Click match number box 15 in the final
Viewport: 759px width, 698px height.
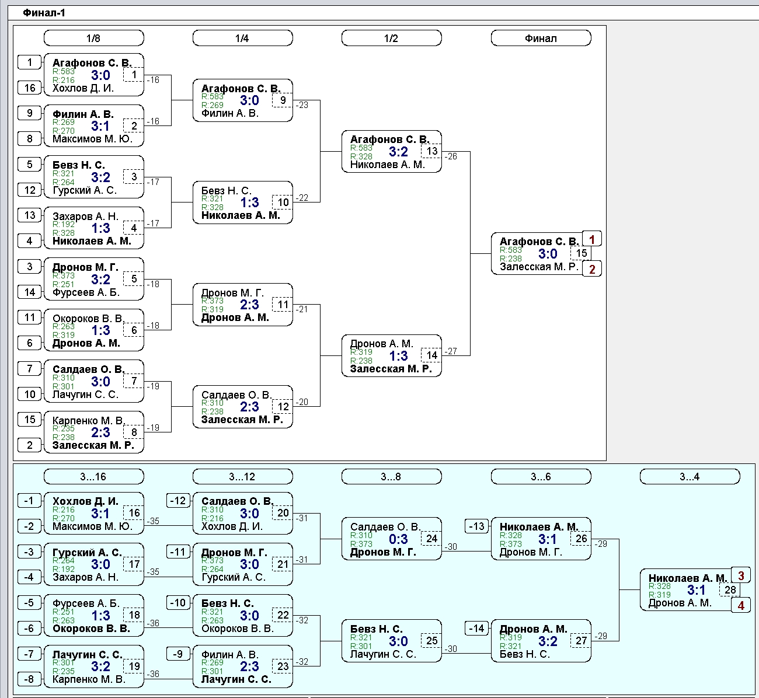(581, 253)
